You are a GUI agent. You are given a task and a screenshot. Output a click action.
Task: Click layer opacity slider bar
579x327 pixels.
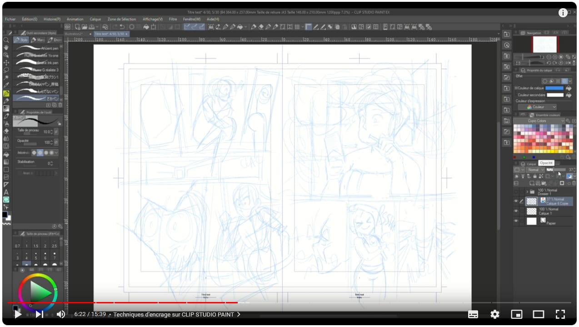[x=556, y=170]
